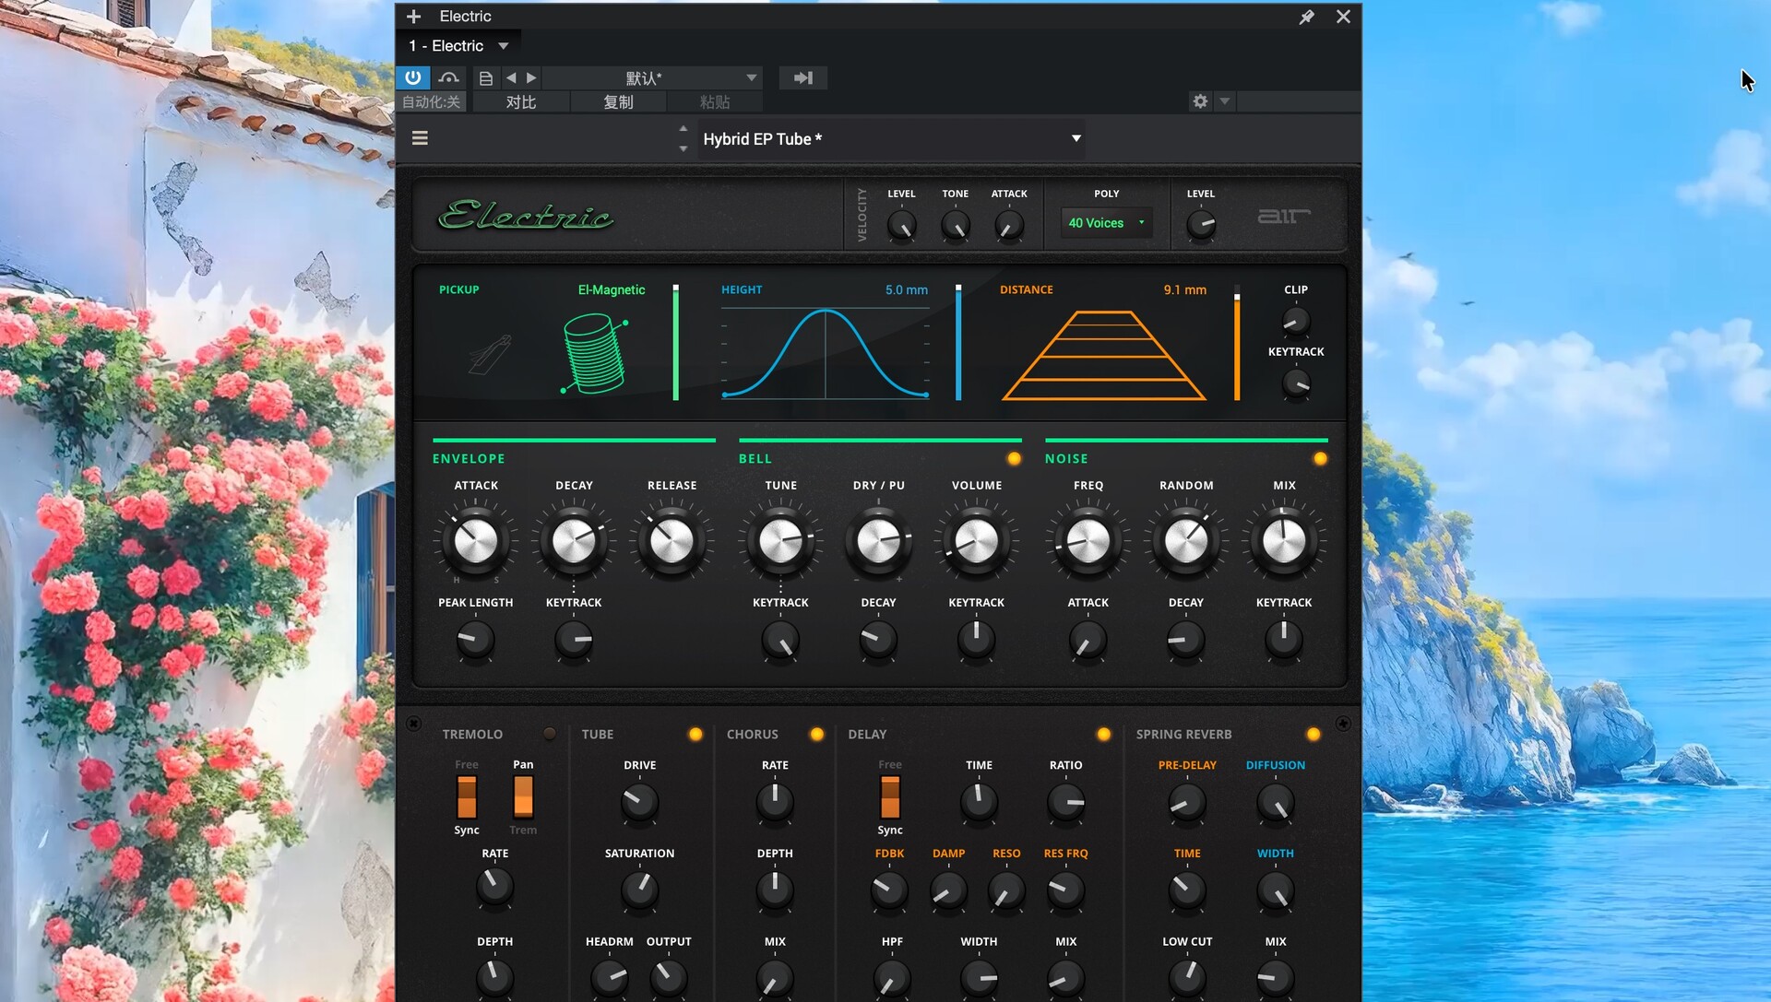The image size is (1771, 1002).
Task: Click the preset file page icon
Action: [485, 78]
